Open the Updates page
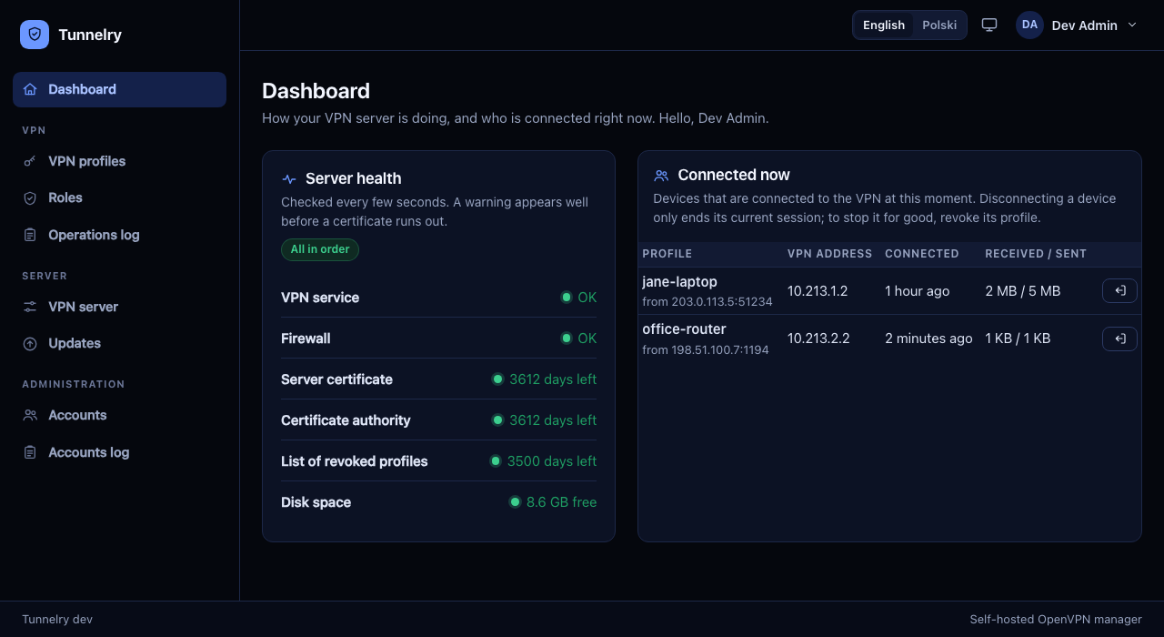This screenshot has width=1164, height=637. click(x=119, y=343)
